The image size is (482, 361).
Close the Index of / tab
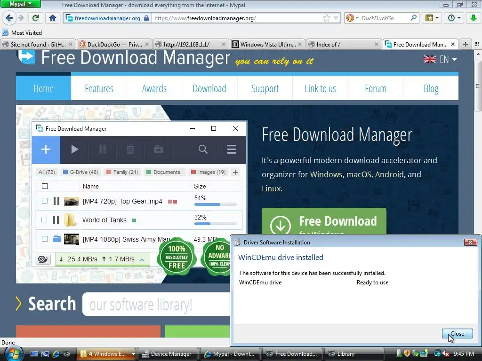[x=376, y=45]
